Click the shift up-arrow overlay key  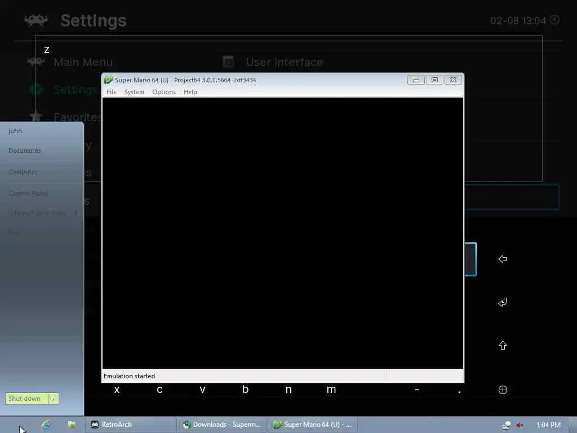click(x=503, y=346)
